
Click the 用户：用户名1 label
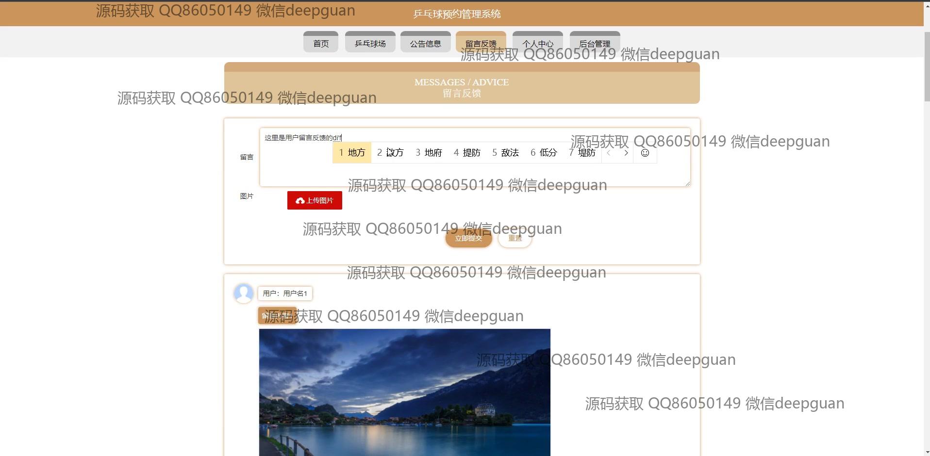click(x=285, y=293)
